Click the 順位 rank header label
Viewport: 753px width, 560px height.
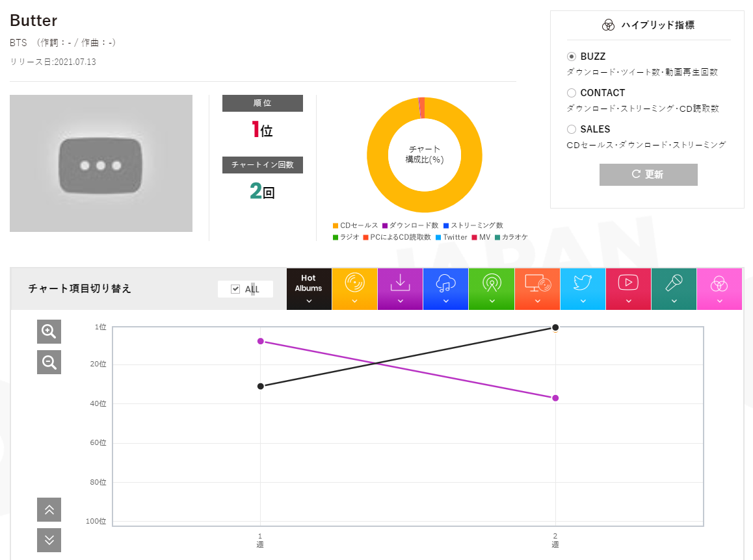pos(263,103)
